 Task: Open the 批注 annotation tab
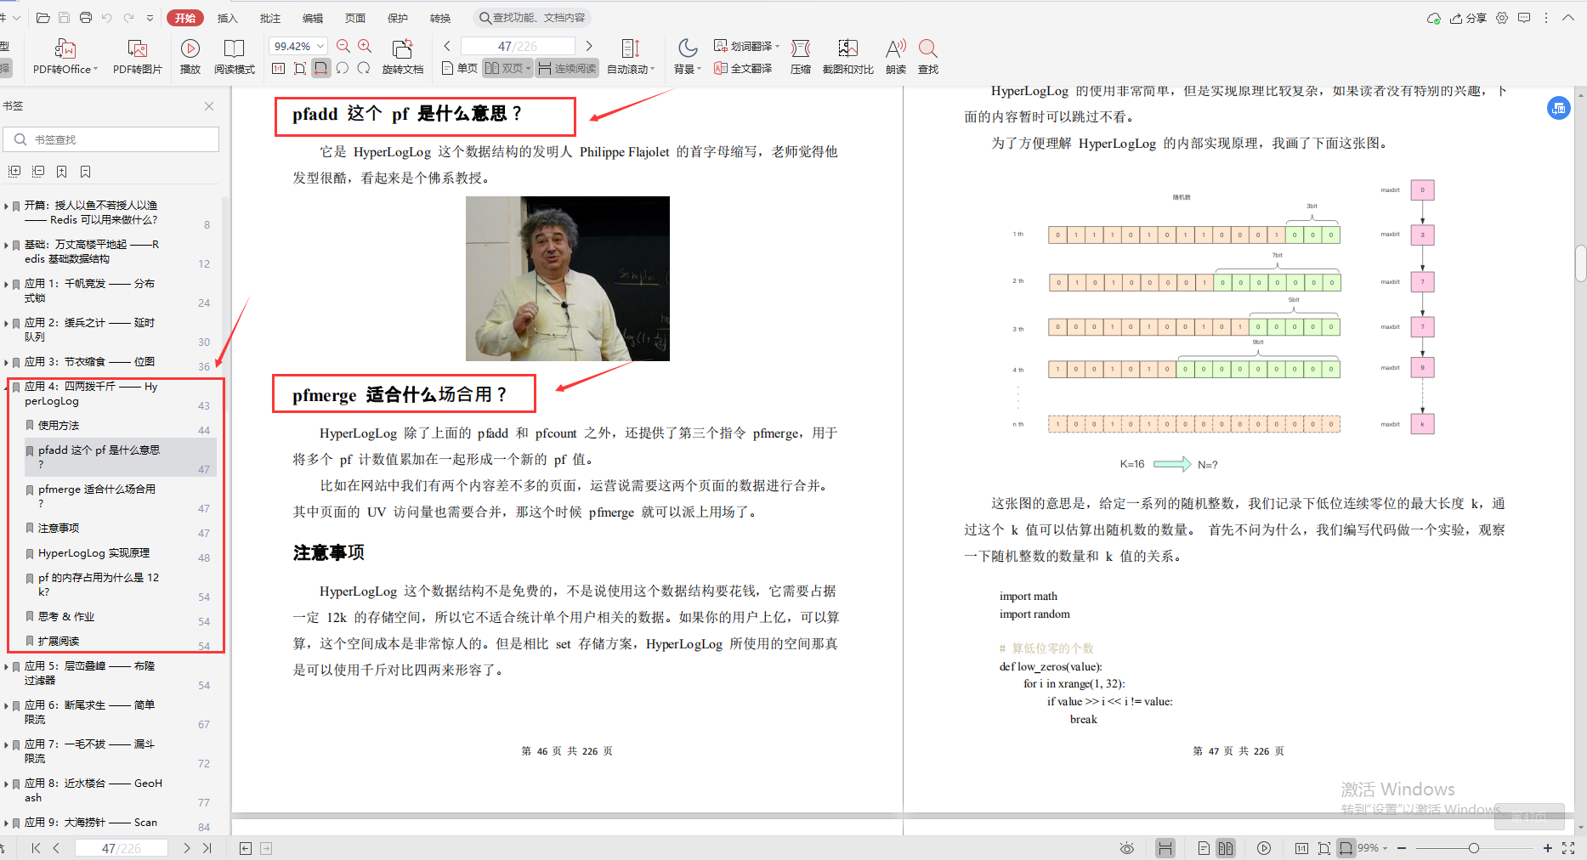pos(269,17)
